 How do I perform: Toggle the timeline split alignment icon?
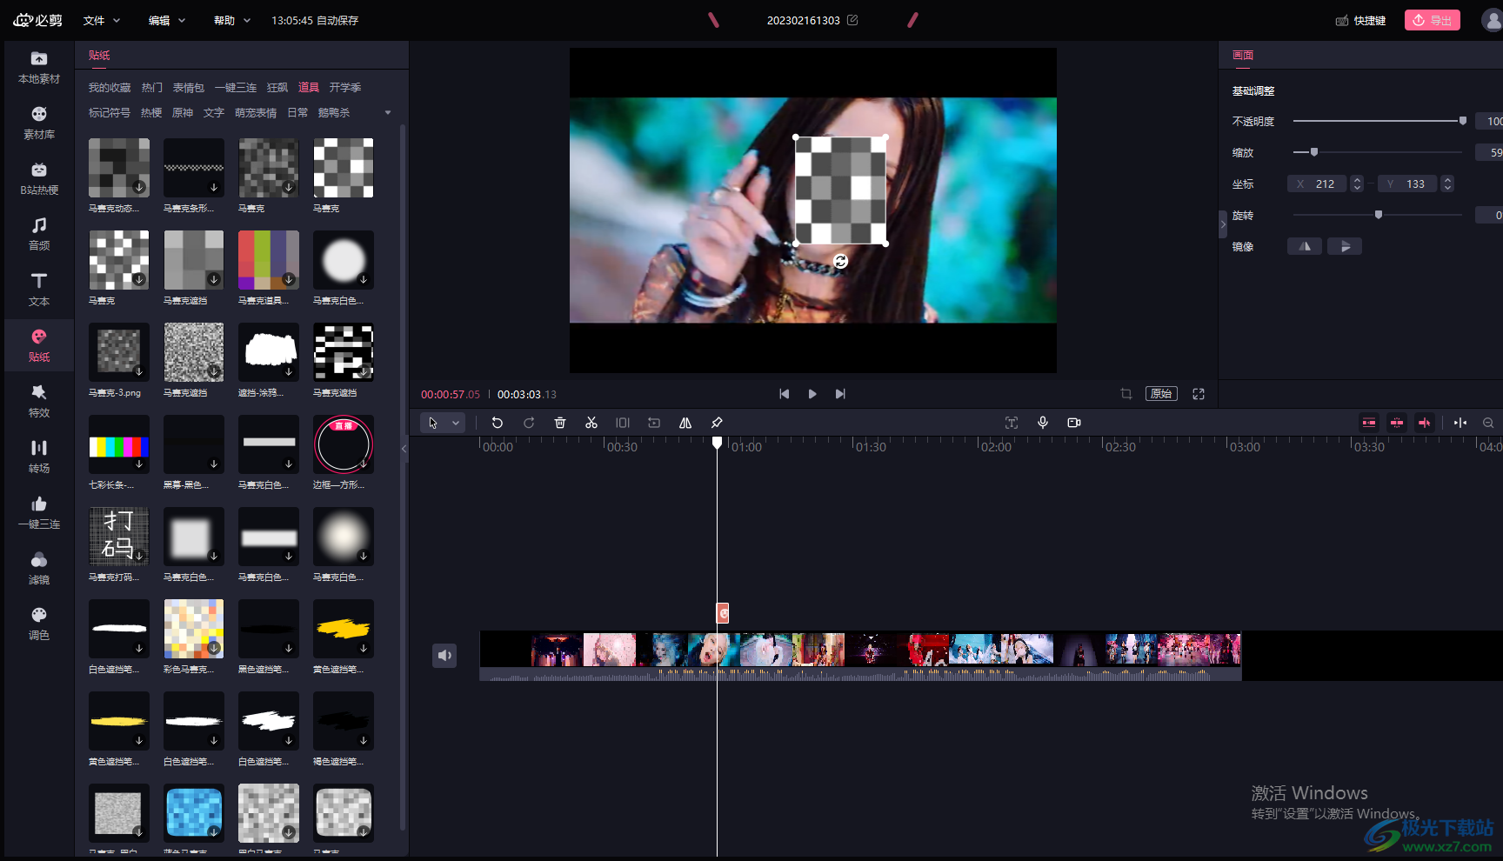[1460, 423]
